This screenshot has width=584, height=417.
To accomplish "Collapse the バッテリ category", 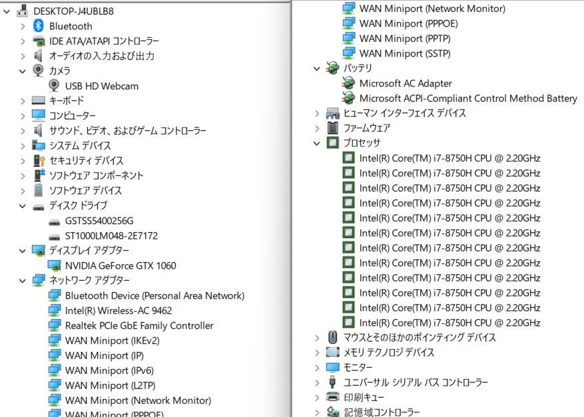I will [316, 69].
